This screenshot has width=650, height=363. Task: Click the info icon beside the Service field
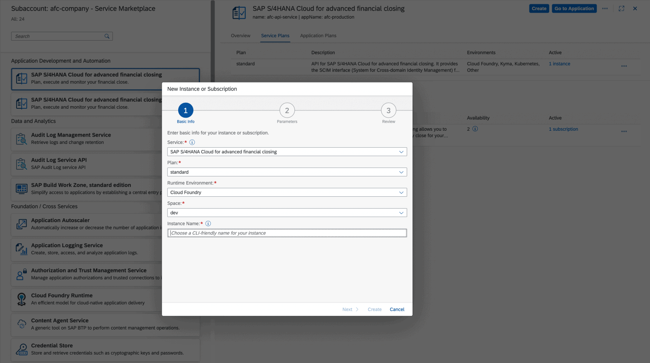coord(192,142)
